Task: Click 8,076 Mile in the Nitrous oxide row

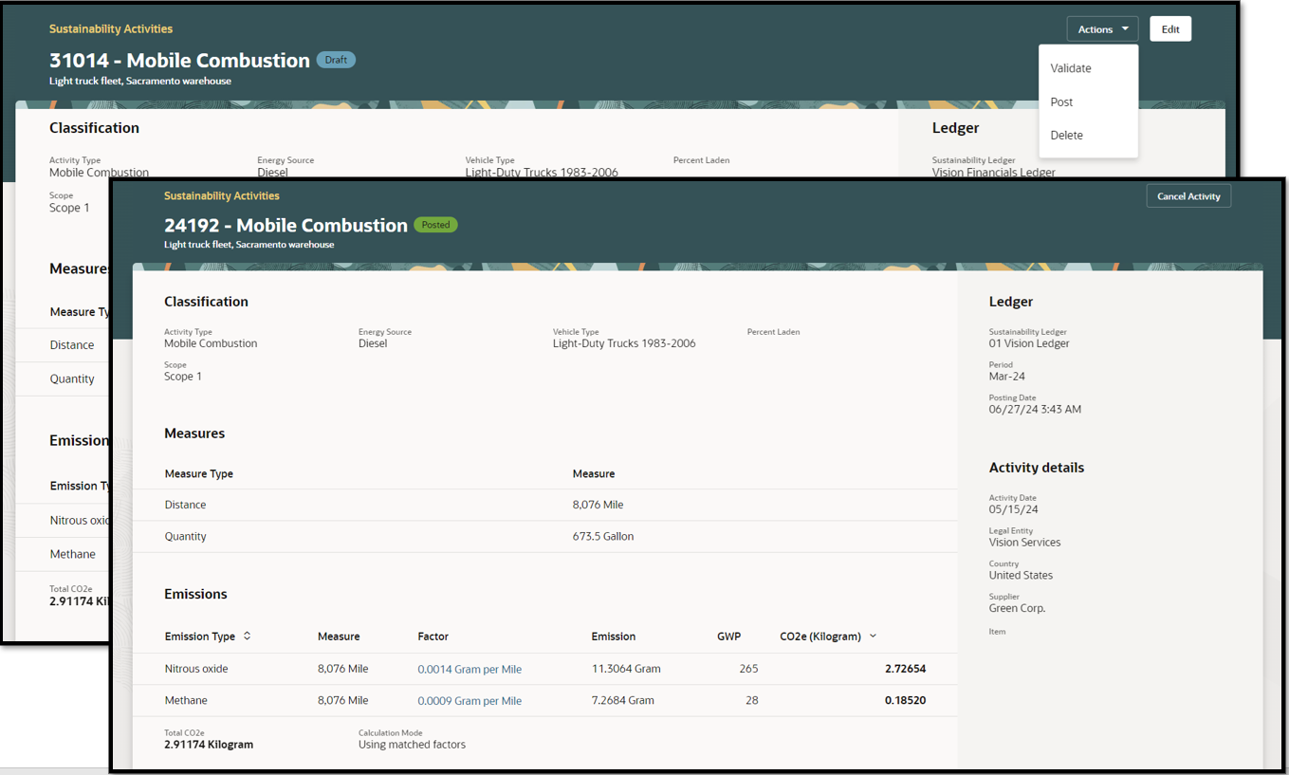Action: [x=342, y=669]
